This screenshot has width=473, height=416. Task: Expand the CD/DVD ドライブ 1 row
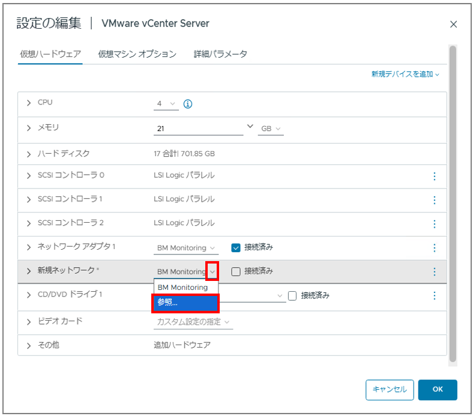[29, 295]
